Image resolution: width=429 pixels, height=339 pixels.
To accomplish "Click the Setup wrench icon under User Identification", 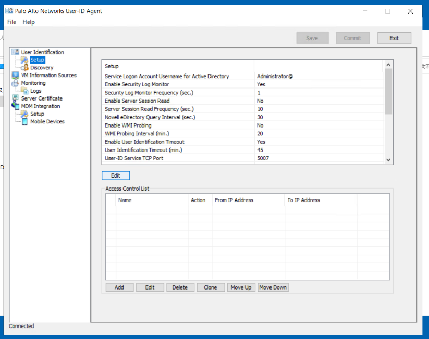I will 24,59.
